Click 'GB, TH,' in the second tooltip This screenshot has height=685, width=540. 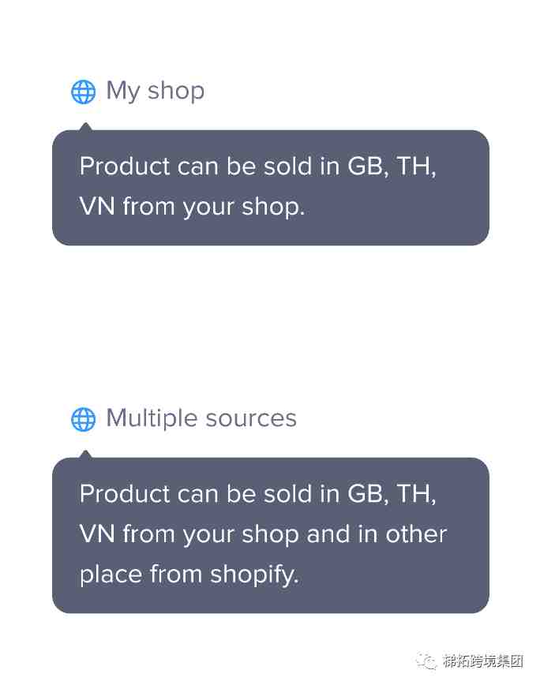(392, 495)
